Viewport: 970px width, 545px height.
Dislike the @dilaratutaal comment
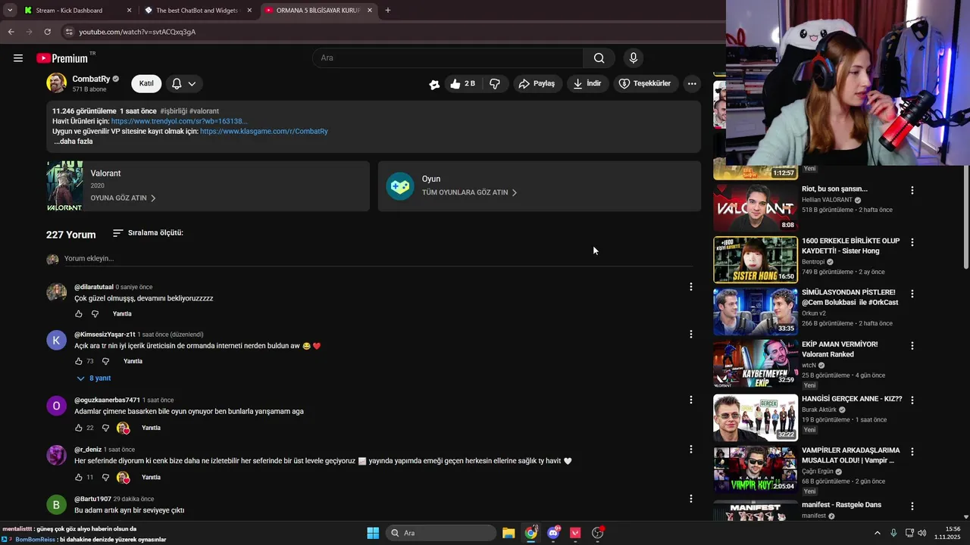(x=95, y=314)
